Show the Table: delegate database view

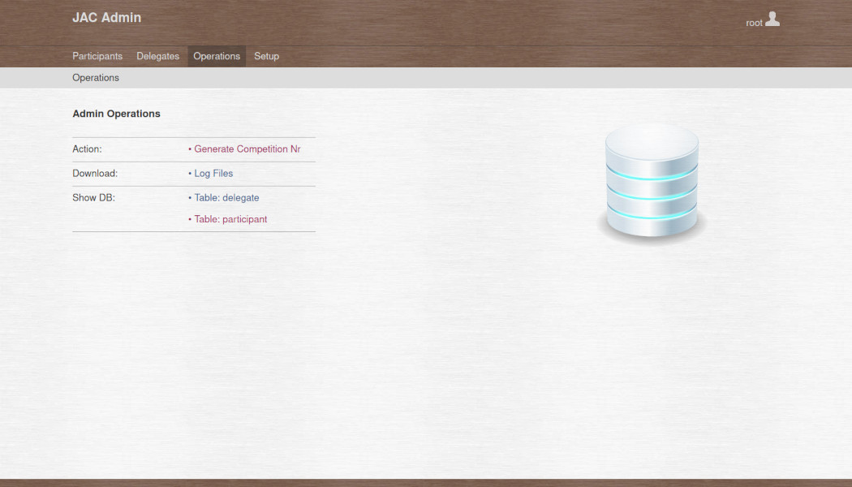226,198
